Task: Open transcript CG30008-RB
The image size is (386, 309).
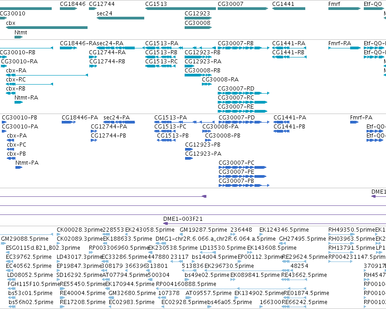Action: coord(203,71)
